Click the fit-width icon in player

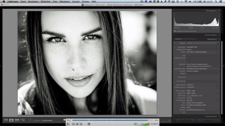(135, 124)
